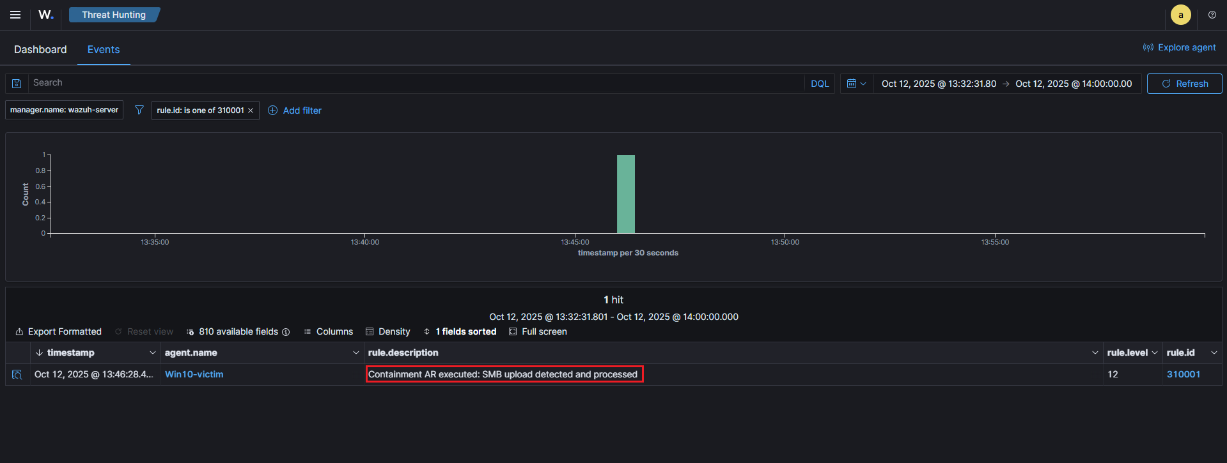Expand the timestamp column header menu
This screenshot has width=1227, height=463.
[x=152, y=353]
